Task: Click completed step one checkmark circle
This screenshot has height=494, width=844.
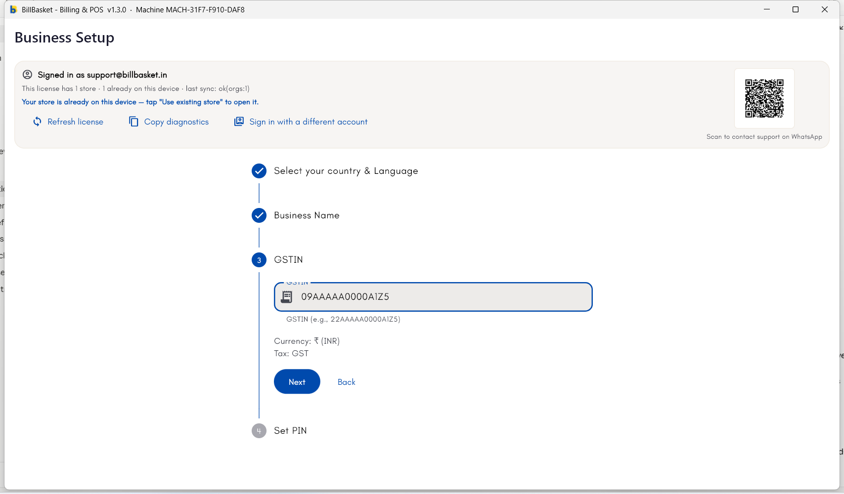Action: click(259, 171)
